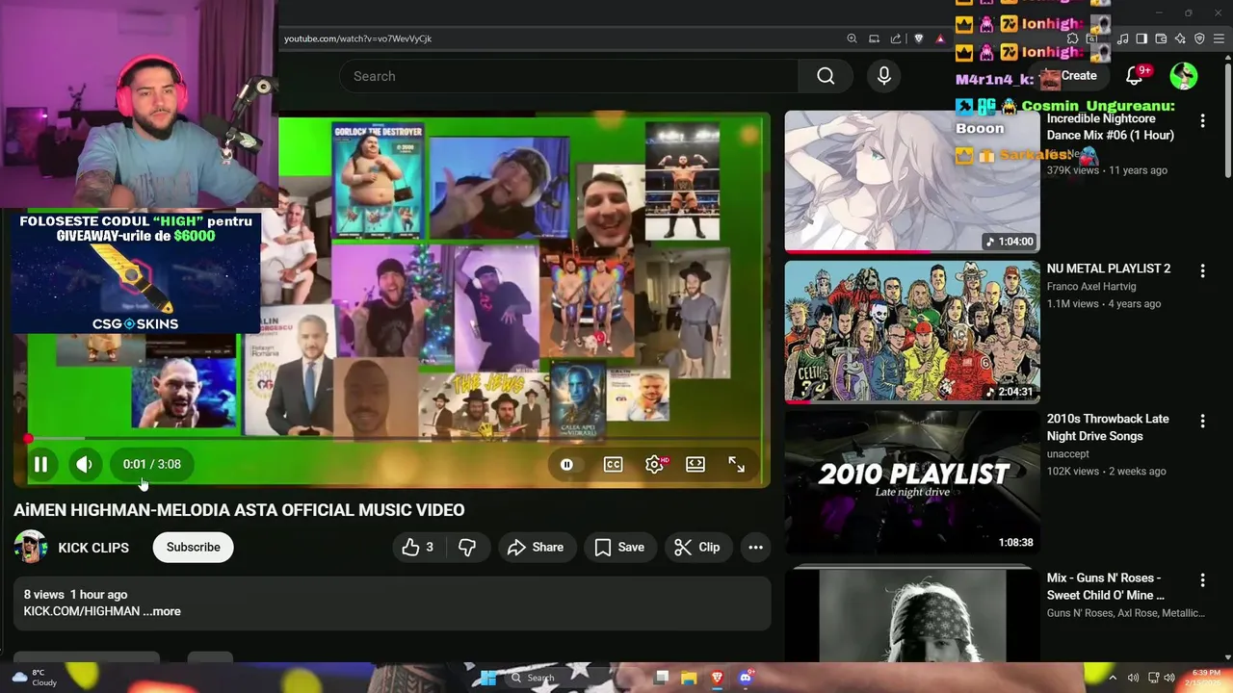Create a Clip of the video
Viewport: 1233px width, 693px height.
click(x=697, y=547)
